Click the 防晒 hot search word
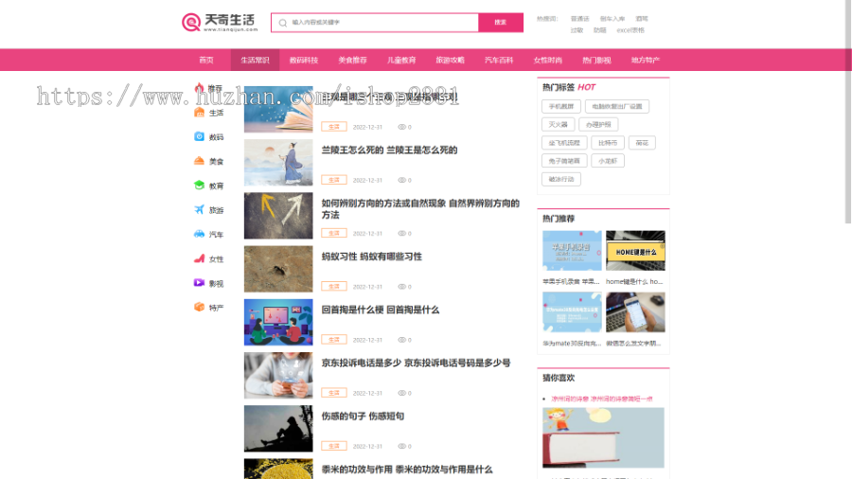This screenshot has width=852, height=479. (600, 30)
